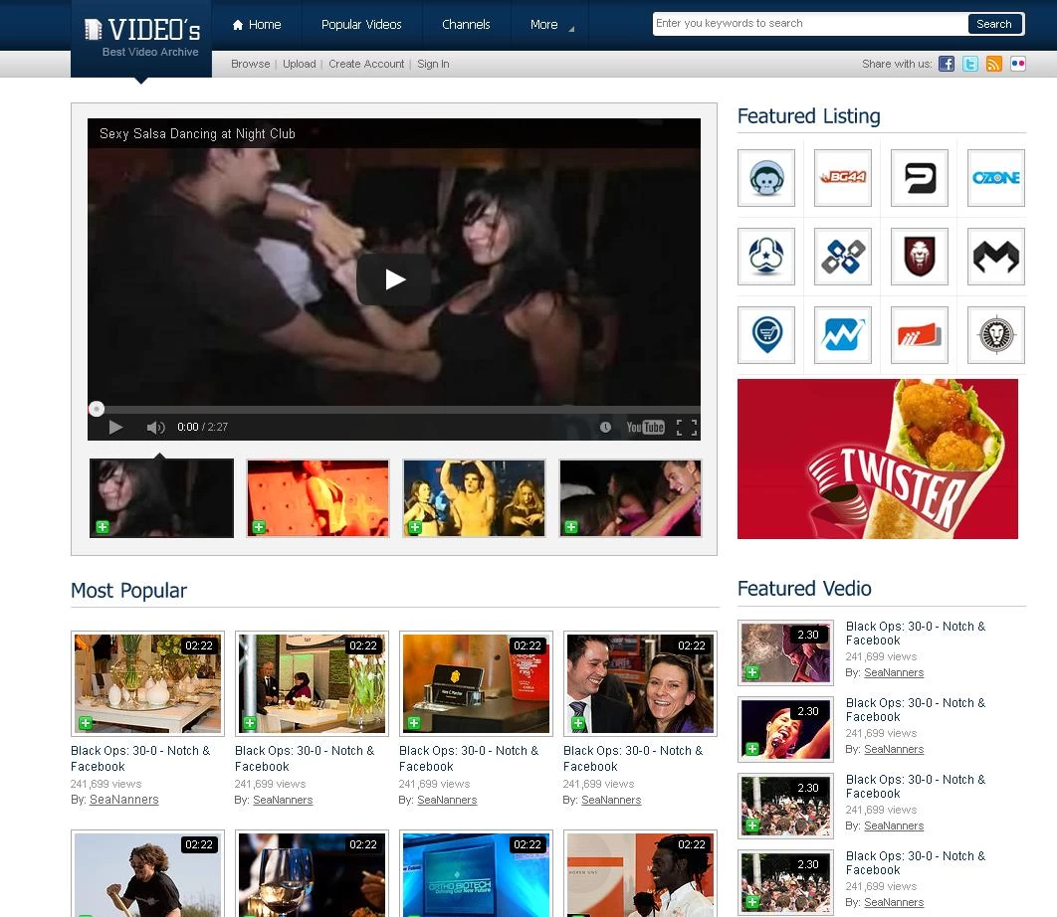Image resolution: width=1057 pixels, height=917 pixels.
Task: Open the circular lion emblem listing logo
Action: pos(995,335)
